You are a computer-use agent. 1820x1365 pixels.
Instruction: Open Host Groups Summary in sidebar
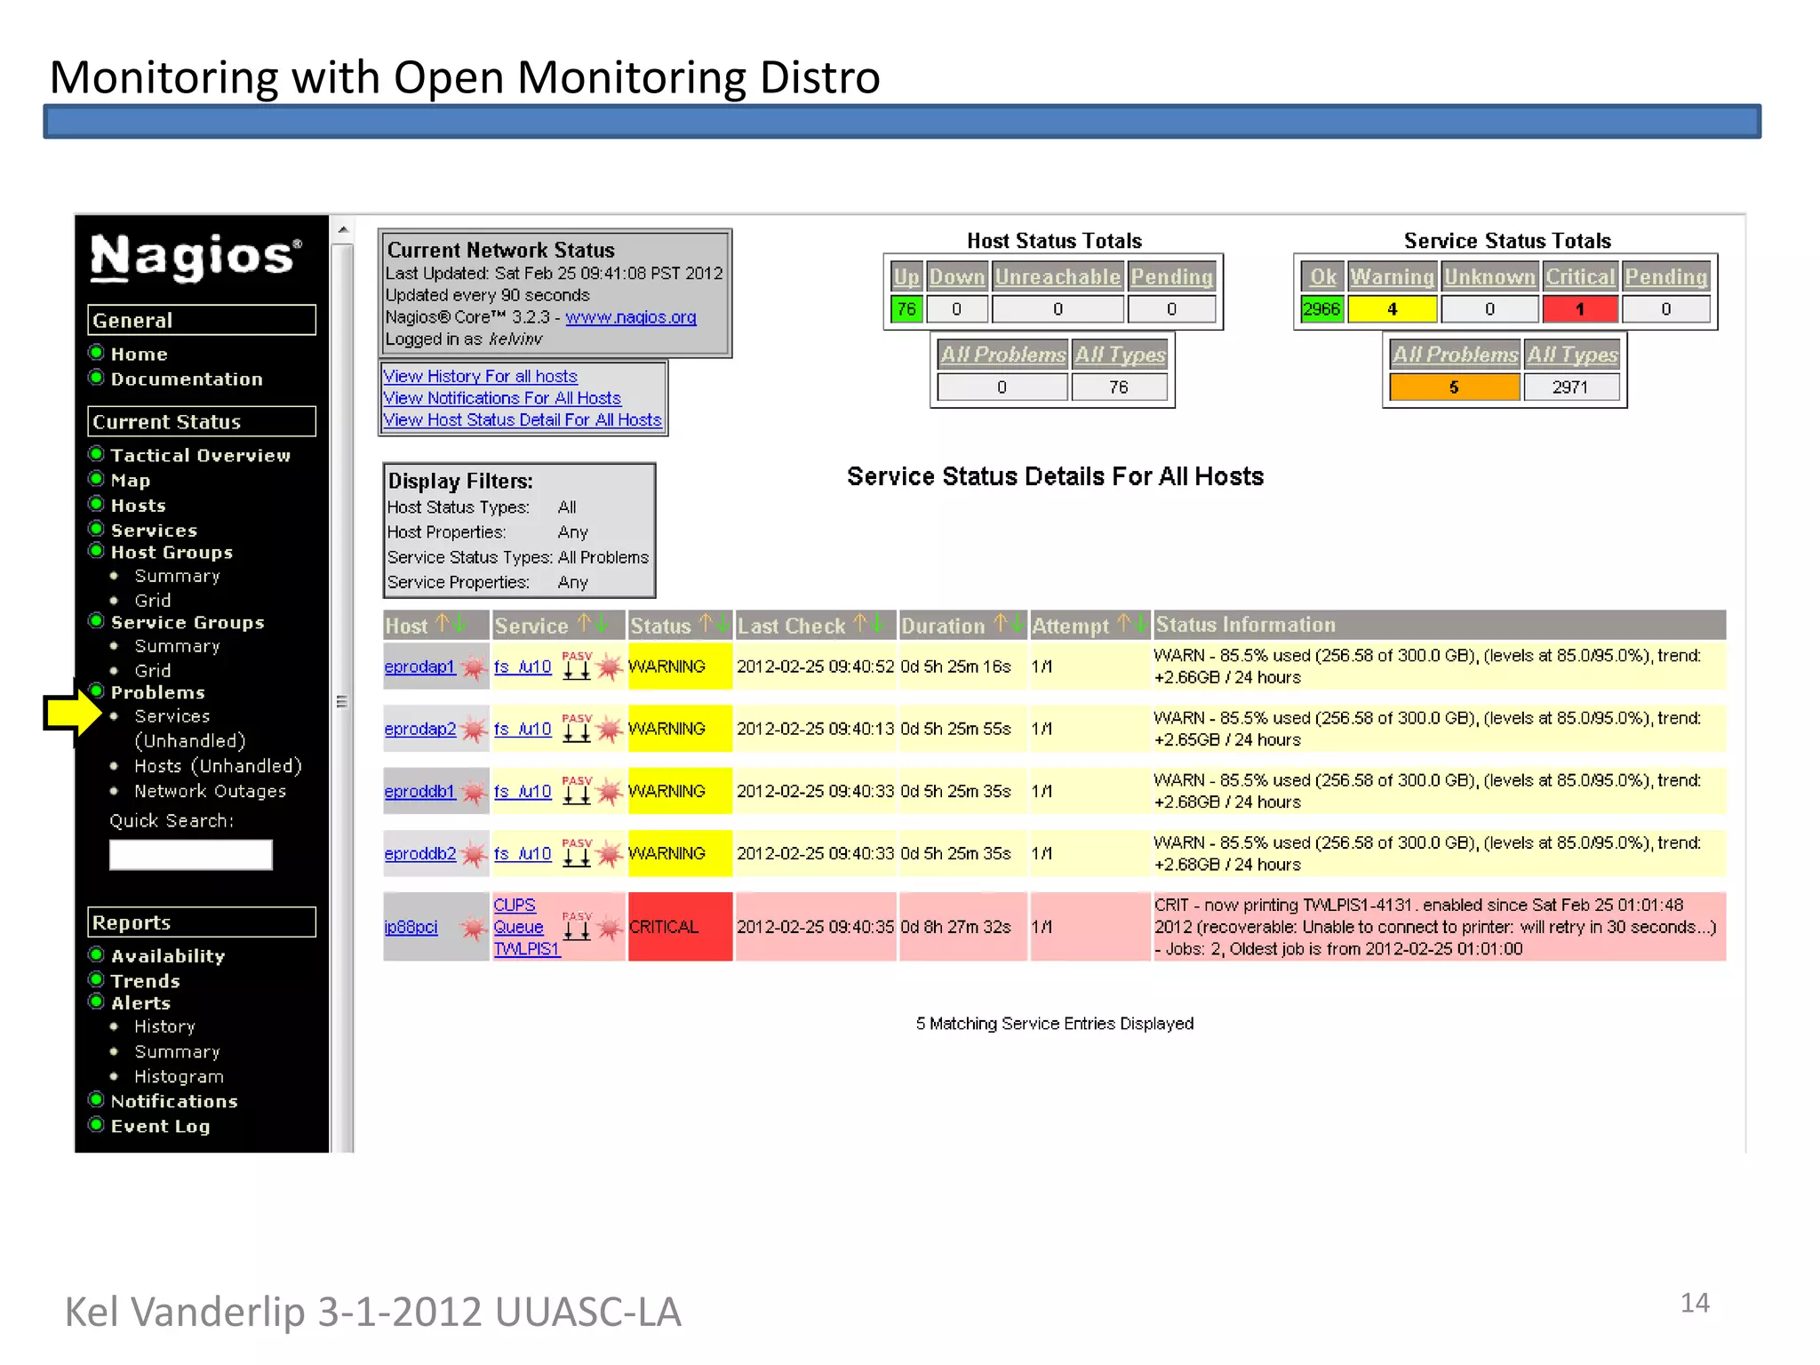177,576
